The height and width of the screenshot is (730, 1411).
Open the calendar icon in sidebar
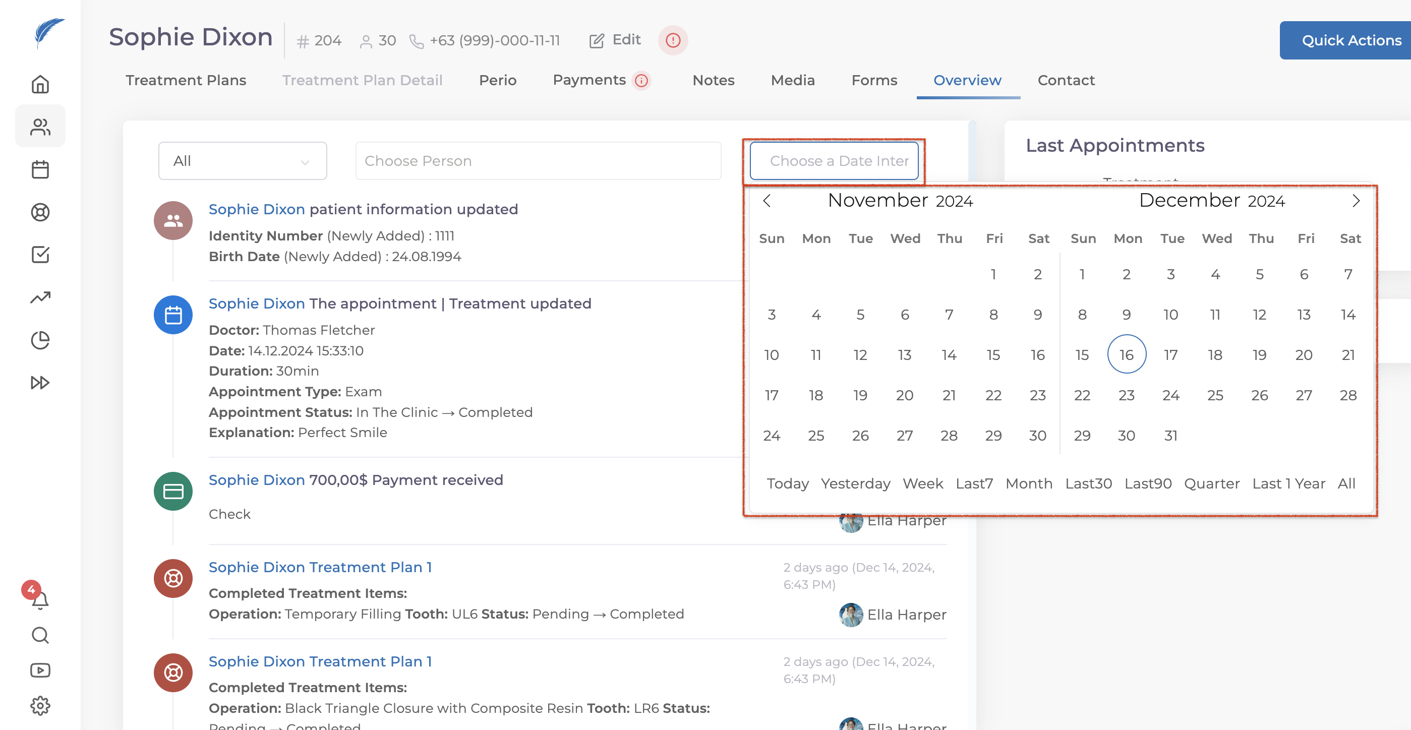pyautogui.click(x=40, y=169)
